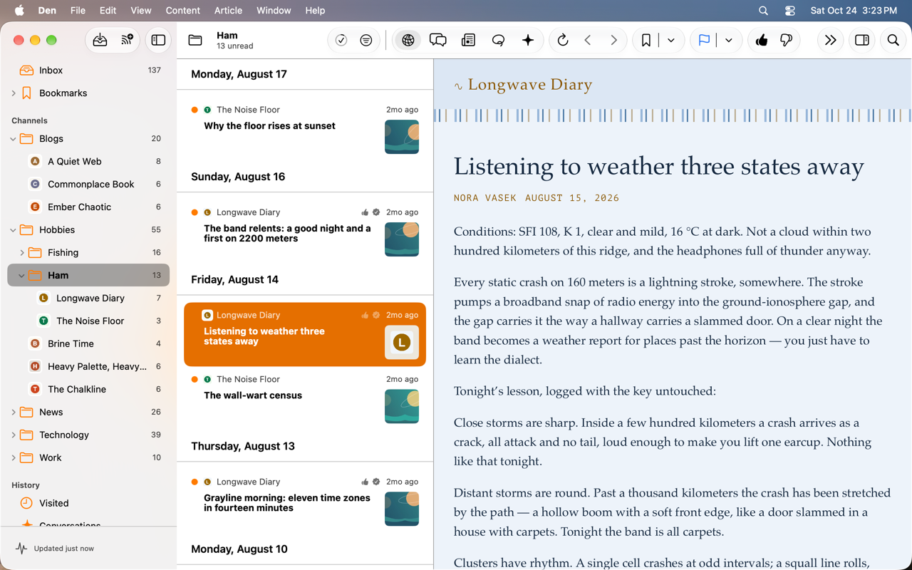912x570 pixels.
Task: Expand the Technology folder
Action: (14, 435)
